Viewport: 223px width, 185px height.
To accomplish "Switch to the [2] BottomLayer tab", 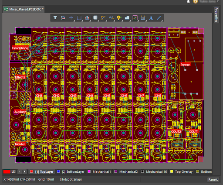I will tap(71, 171).
